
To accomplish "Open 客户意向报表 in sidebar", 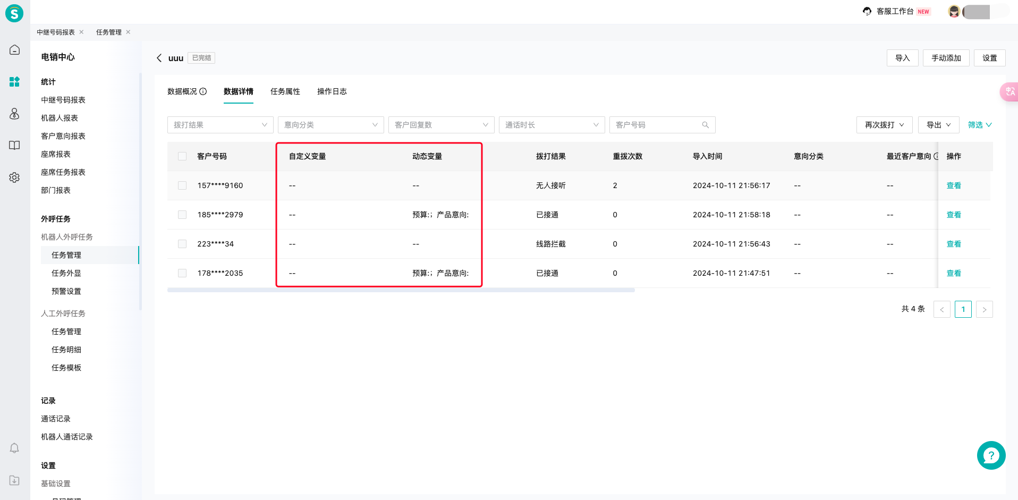I will pyautogui.click(x=63, y=136).
